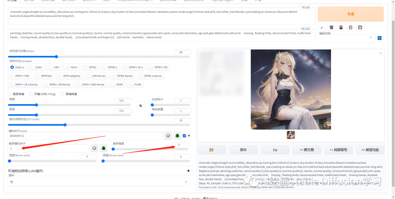Send image to >> 局部重绘
This screenshot has height=199, width=395.
(x=338, y=150)
